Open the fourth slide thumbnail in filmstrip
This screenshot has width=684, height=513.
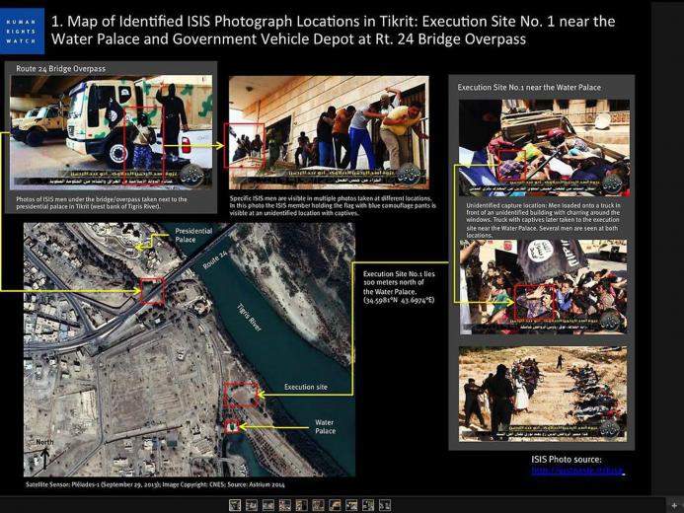coord(285,505)
